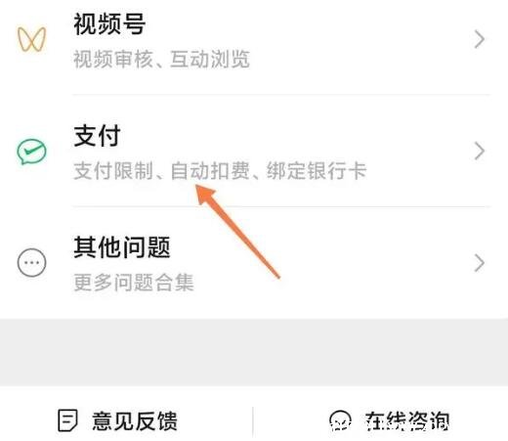The image size is (508, 441).
Task: Open the 视频号 help category
Action: [x=254, y=41]
